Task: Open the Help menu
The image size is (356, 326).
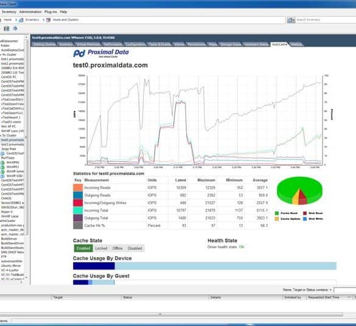Action: [x=63, y=12]
